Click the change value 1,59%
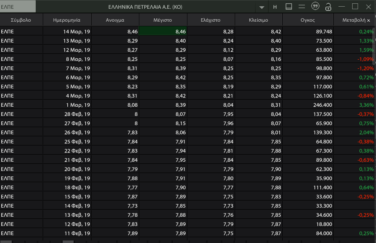The width and height of the screenshot is (376, 243). point(366,50)
